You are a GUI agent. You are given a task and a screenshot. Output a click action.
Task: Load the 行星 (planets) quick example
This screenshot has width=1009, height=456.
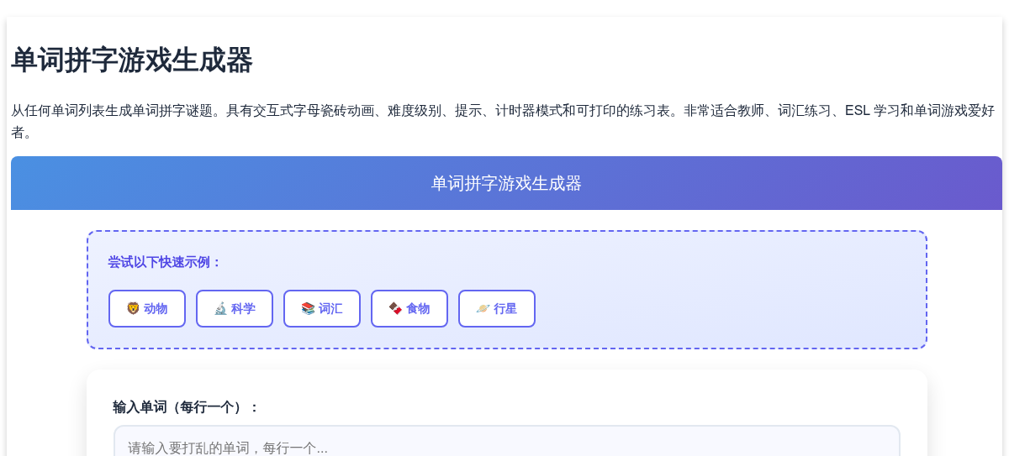point(497,308)
